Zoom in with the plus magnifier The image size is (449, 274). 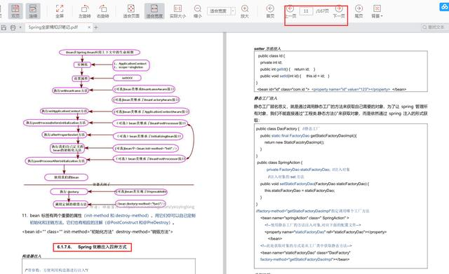pos(245,11)
